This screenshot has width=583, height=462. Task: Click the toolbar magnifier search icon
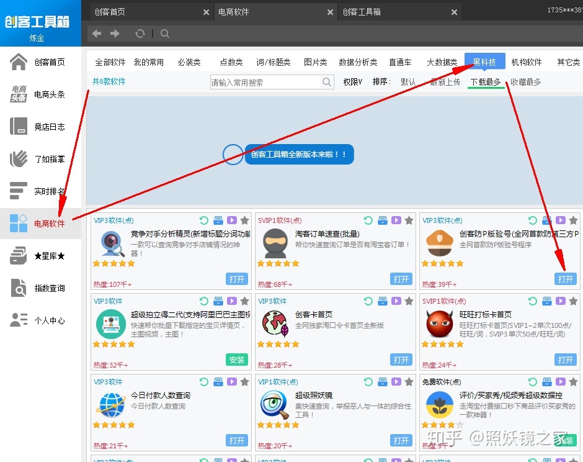click(x=165, y=34)
